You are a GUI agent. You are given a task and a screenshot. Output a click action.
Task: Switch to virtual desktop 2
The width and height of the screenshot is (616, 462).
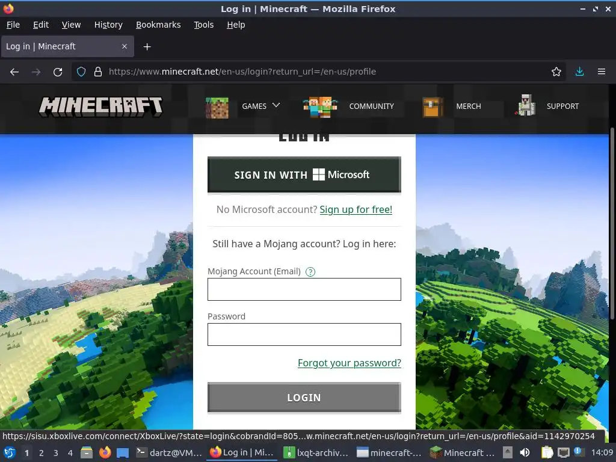(x=42, y=452)
